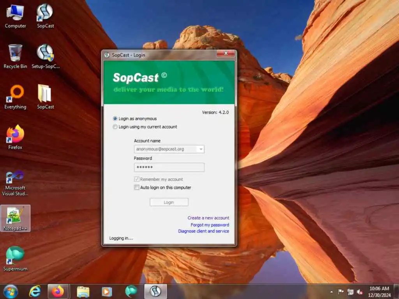Select the Microsoft Visual Studio shortcut
Viewport: 399px width, 299px height.
15,184
